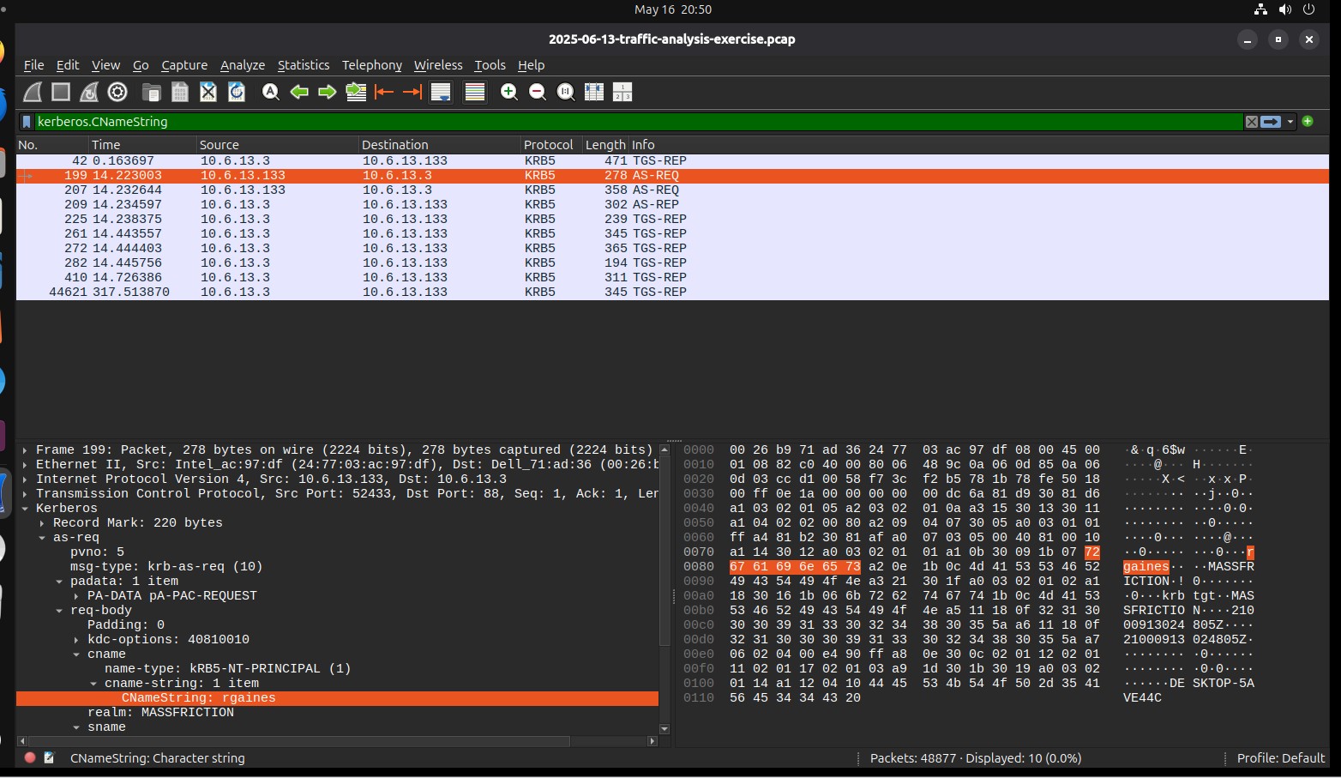The width and height of the screenshot is (1341, 778).
Task: Sort packets by Time column
Action: 142,145
